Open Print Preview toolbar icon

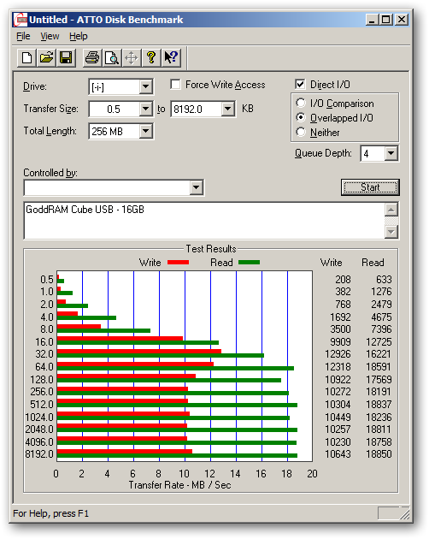[112, 57]
